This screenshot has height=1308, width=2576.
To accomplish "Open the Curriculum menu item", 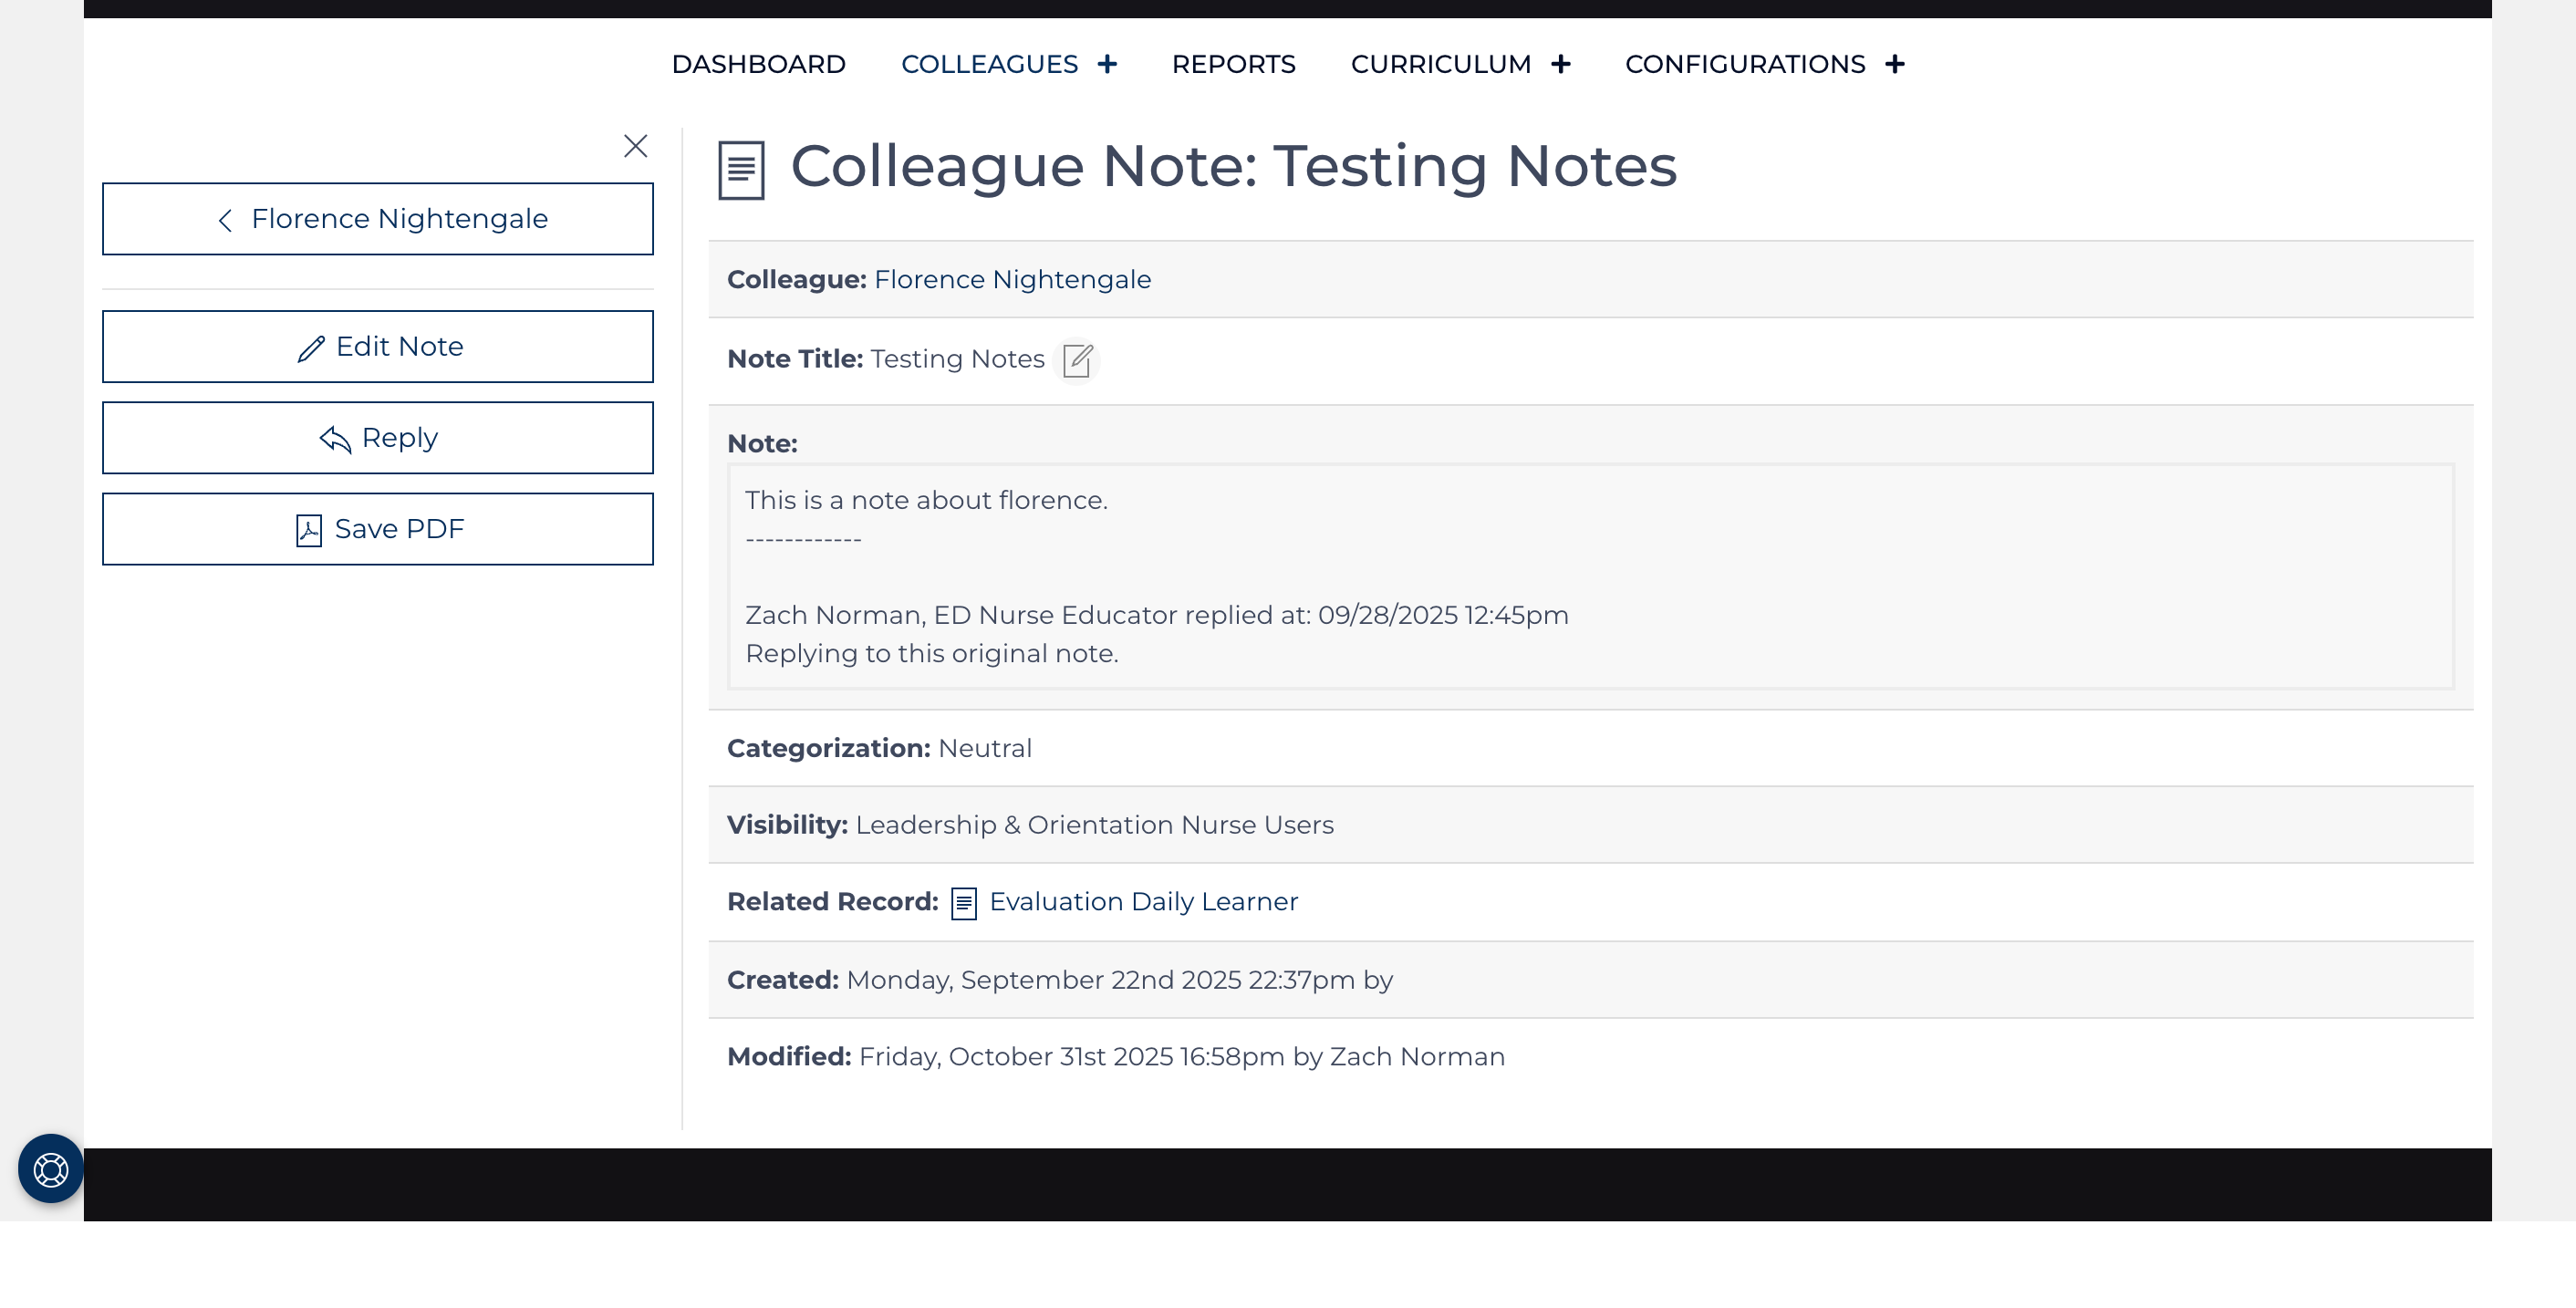I will pos(1440,64).
